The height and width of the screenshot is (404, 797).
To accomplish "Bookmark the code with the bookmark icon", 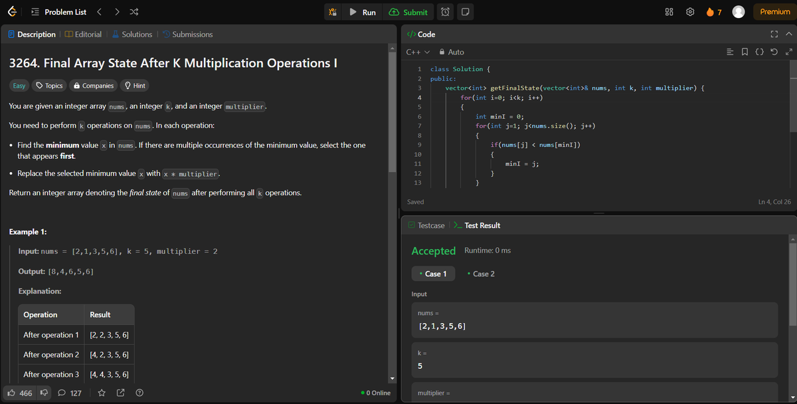I will pyautogui.click(x=745, y=51).
